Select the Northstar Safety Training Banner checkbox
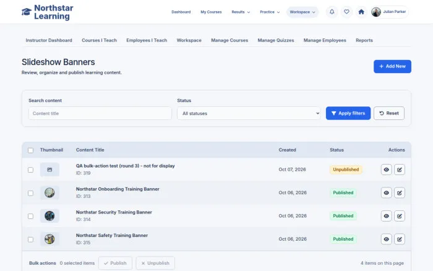The height and width of the screenshot is (271, 433). coord(31,239)
